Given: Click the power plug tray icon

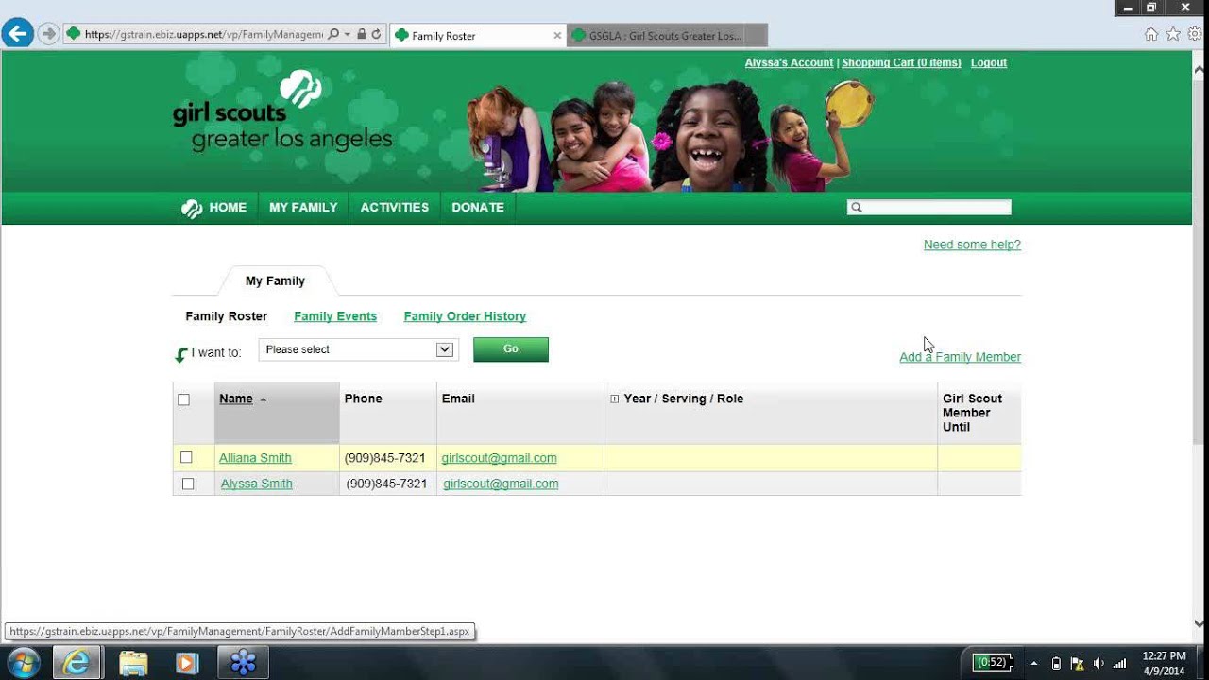Looking at the screenshot, I should 1056,663.
